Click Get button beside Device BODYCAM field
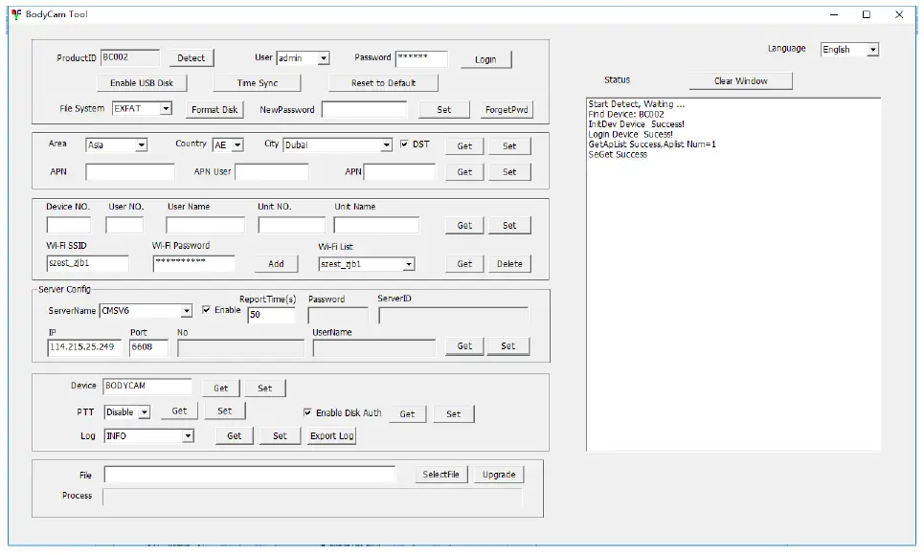Screen dimensions: 924x555 (x=220, y=388)
